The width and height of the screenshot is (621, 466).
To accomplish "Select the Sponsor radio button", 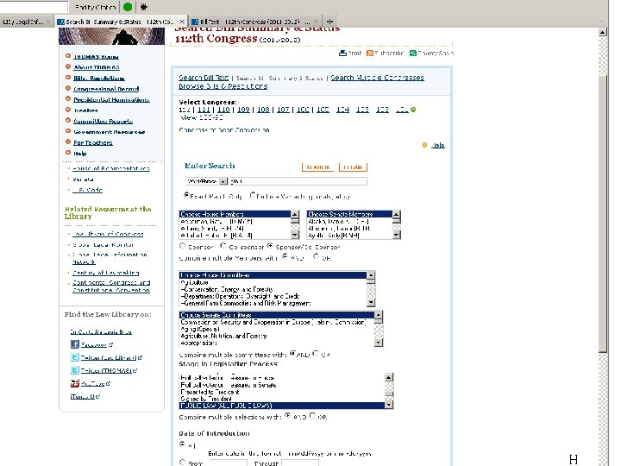I will [182, 246].
